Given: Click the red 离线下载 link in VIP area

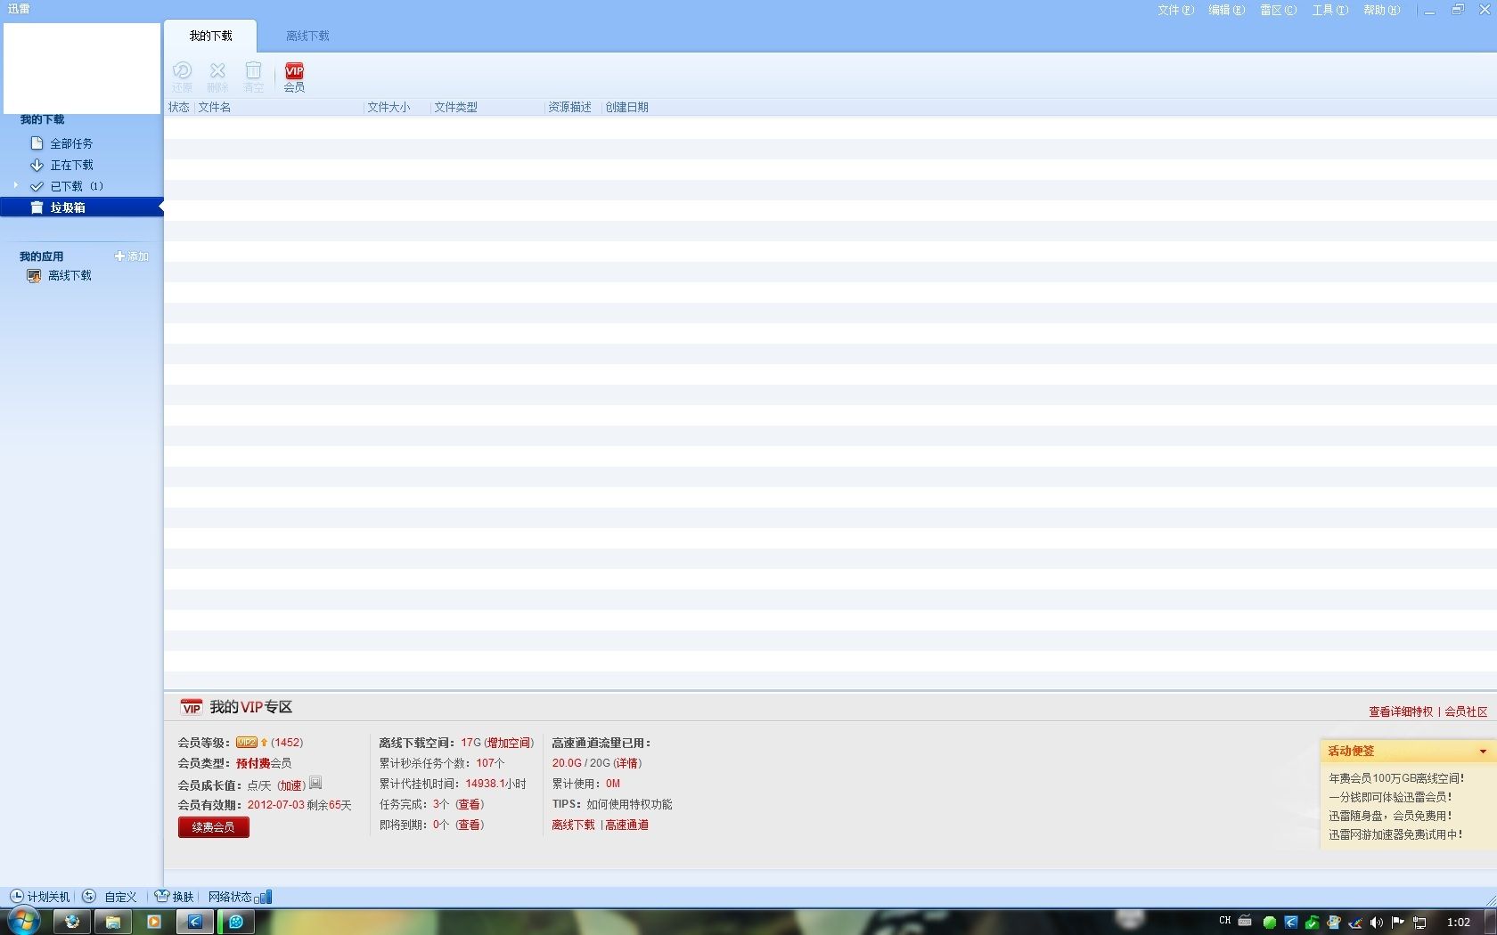Looking at the screenshot, I should pyautogui.click(x=573, y=825).
